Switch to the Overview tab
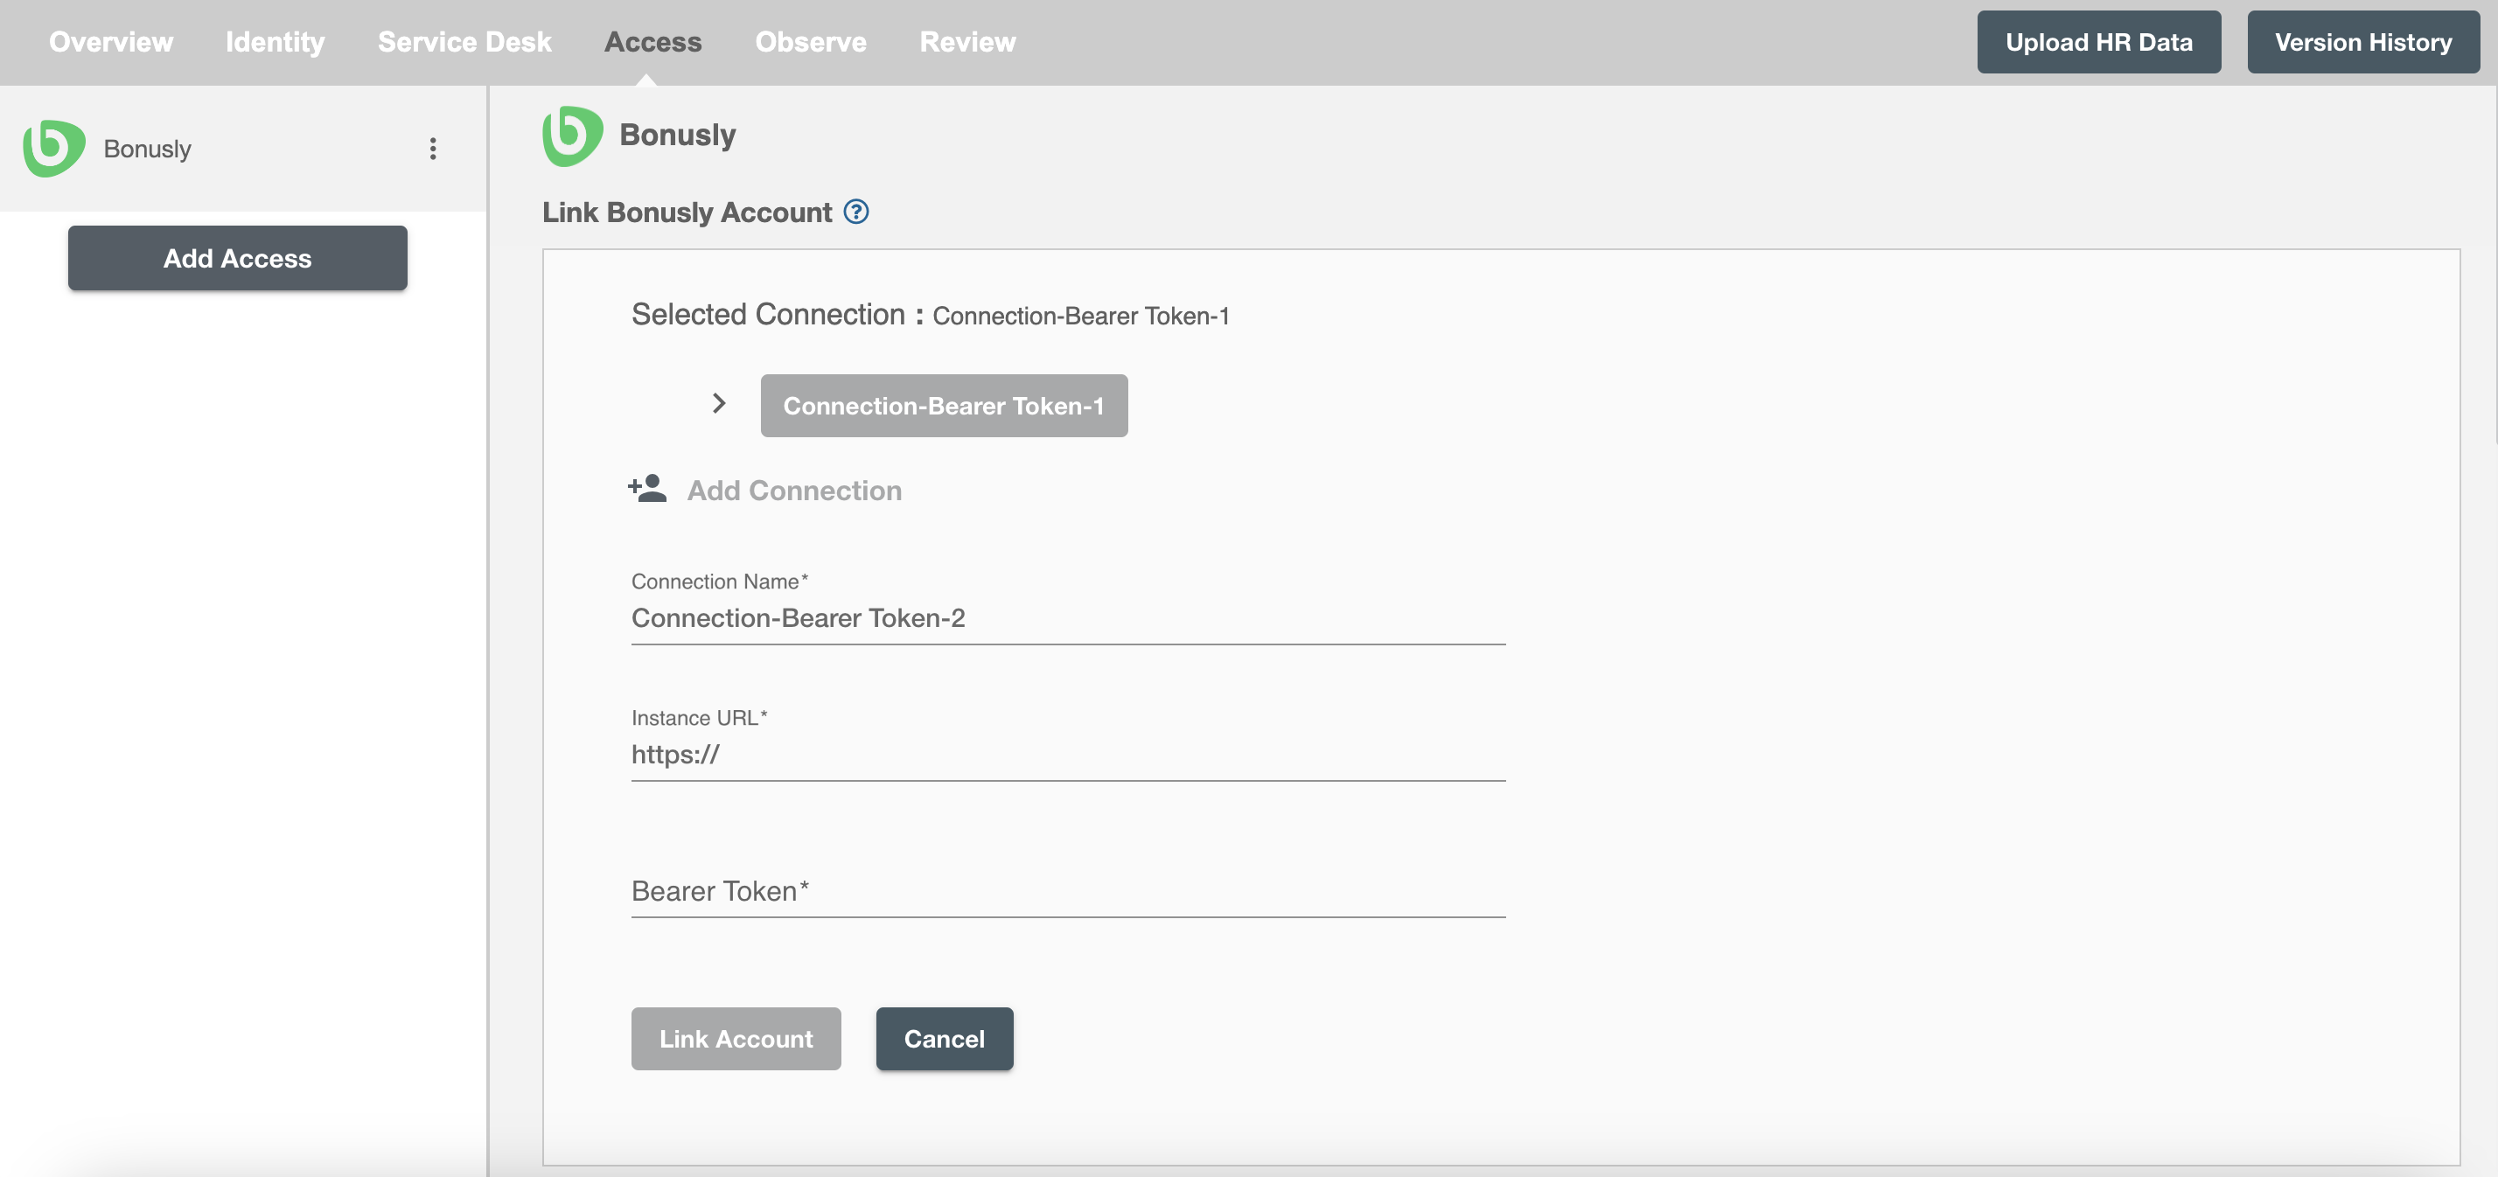This screenshot has width=2498, height=1177. pyautogui.click(x=110, y=41)
